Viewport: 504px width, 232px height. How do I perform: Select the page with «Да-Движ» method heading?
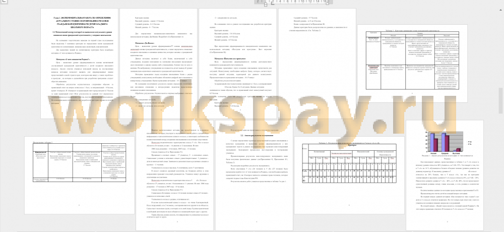(158, 64)
